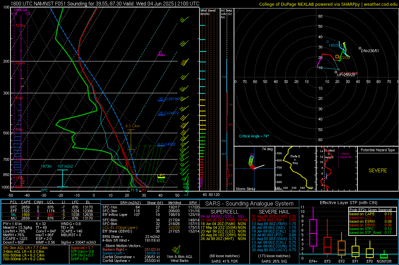Click '74 deg' in Storm Slinky panel
The height and width of the screenshot is (265, 399).
click(x=267, y=149)
